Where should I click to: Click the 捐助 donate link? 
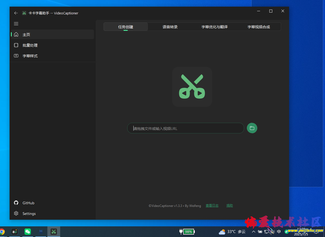(x=229, y=206)
